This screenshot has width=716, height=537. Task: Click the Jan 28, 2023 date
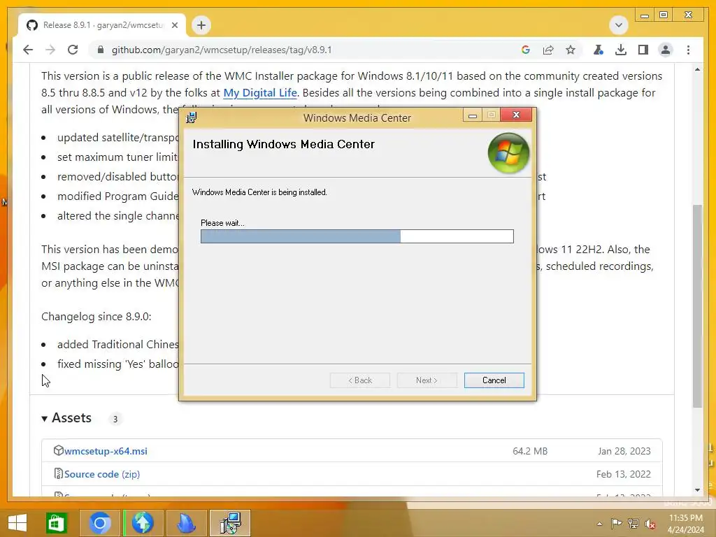(x=624, y=451)
